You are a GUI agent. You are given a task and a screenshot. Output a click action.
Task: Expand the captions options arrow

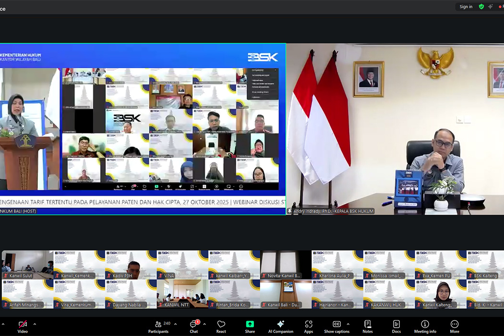click(348, 324)
